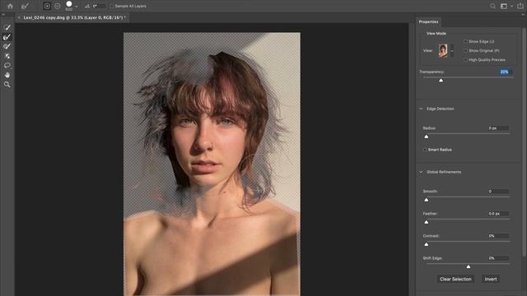The image size is (527, 296).
Task: Click the Feather value field
Action: (x=498, y=214)
